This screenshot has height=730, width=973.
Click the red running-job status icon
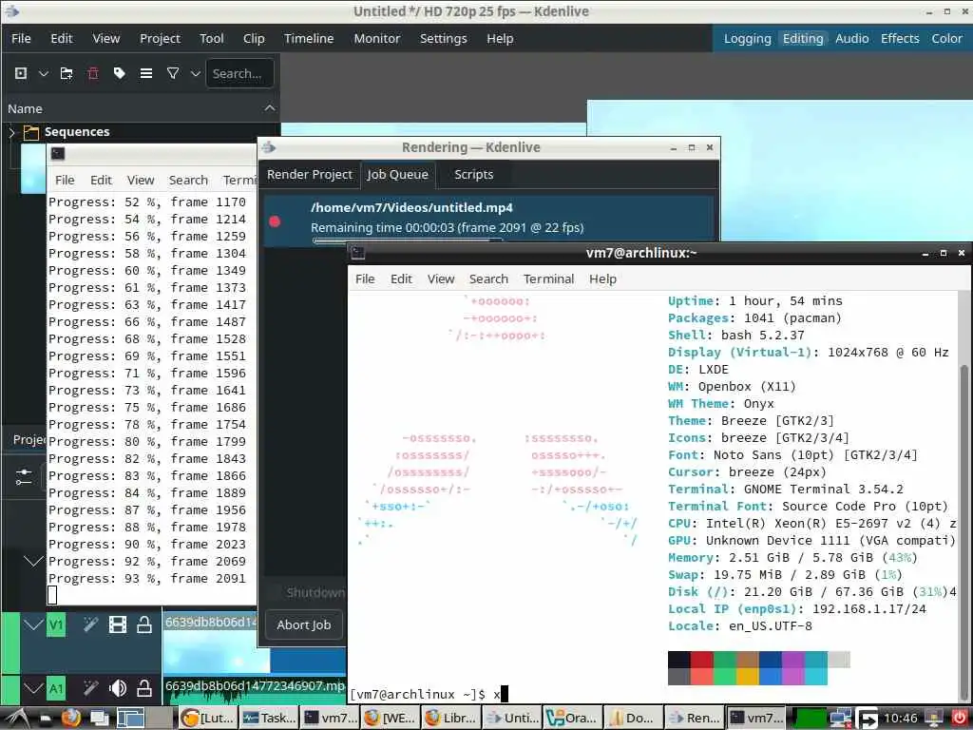pos(275,221)
